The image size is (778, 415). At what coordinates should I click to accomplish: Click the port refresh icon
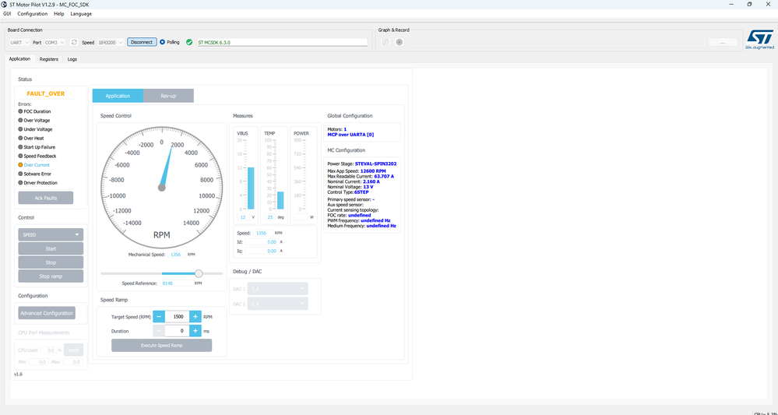pos(74,42)
